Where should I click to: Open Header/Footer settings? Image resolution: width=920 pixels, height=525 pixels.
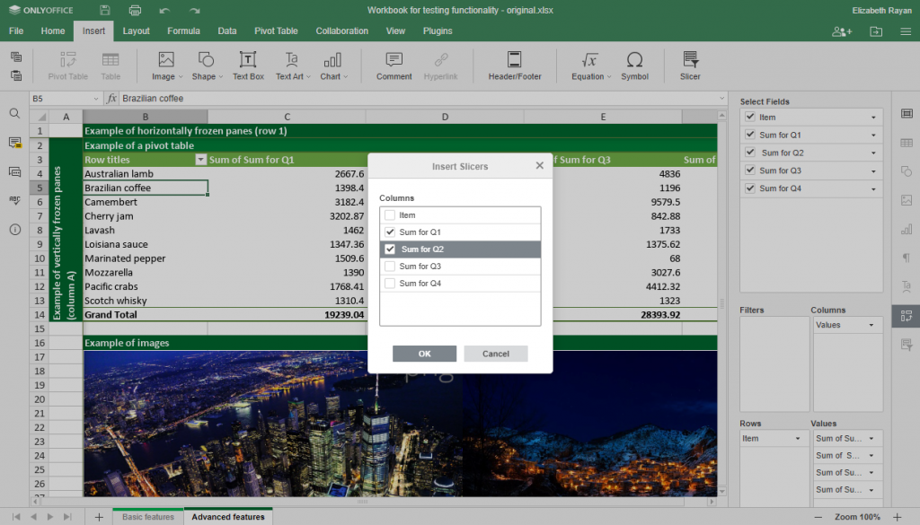pos(515,65)
